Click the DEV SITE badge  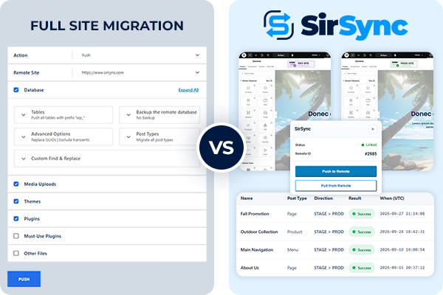pos(301,64)
